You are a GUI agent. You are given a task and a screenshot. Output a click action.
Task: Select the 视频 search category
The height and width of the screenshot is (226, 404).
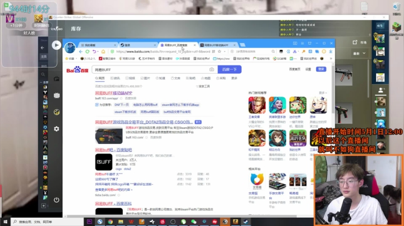130,78
